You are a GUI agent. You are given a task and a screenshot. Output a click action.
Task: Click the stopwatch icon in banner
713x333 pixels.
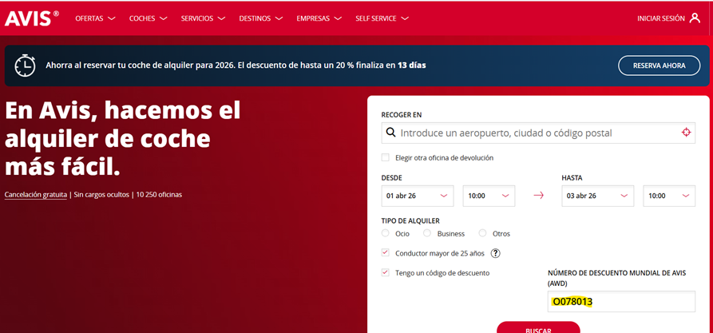[25, 65]
